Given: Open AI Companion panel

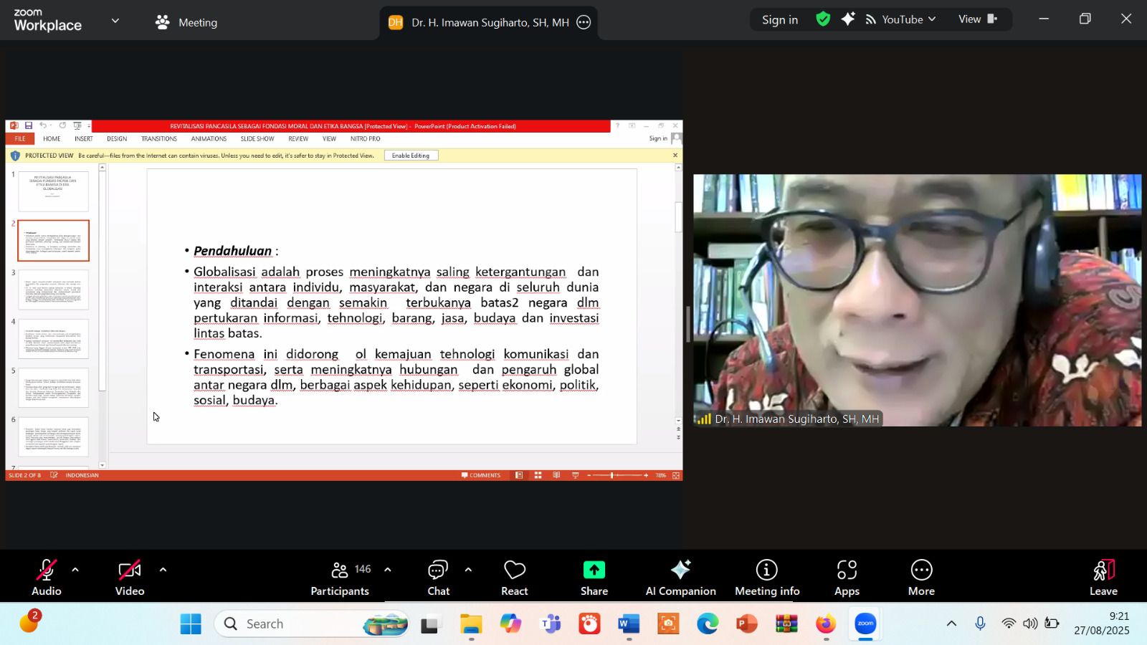Looking at the screenshot, I should pyautogui.click(x=680, y=578).
